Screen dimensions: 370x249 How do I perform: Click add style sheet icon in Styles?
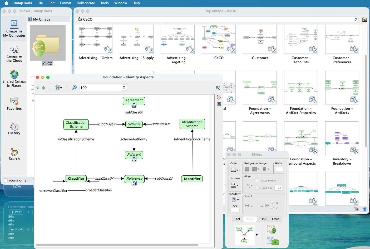tap(271, 229)
